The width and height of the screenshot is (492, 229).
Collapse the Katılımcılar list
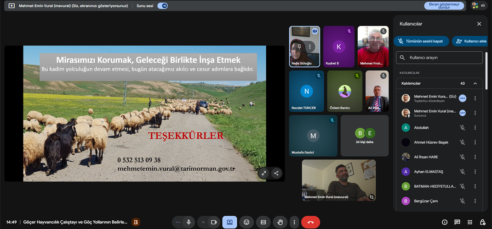tap(475, 83)
